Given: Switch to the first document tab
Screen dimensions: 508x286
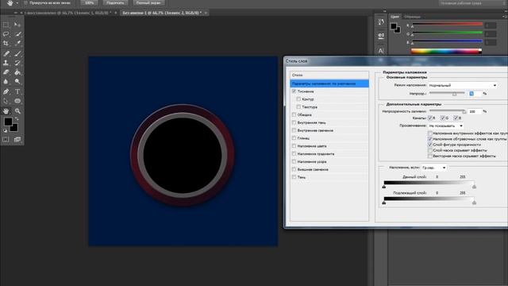Looking at the screenshot, I should (67, 13).
